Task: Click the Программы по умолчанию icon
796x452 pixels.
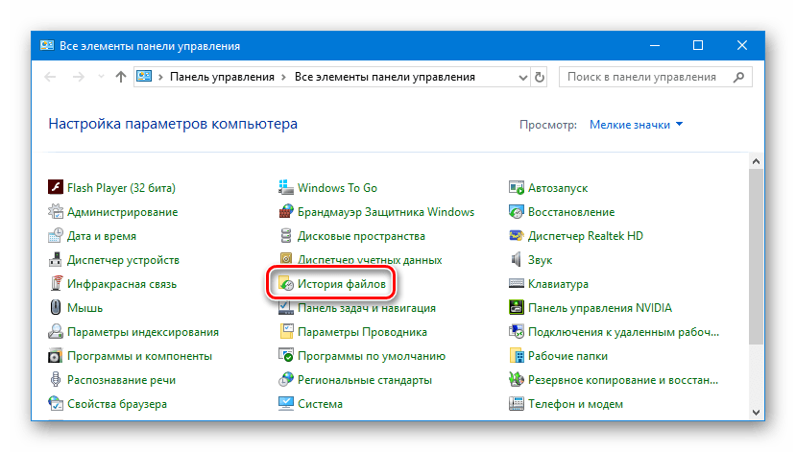Action: coord(286,356)
